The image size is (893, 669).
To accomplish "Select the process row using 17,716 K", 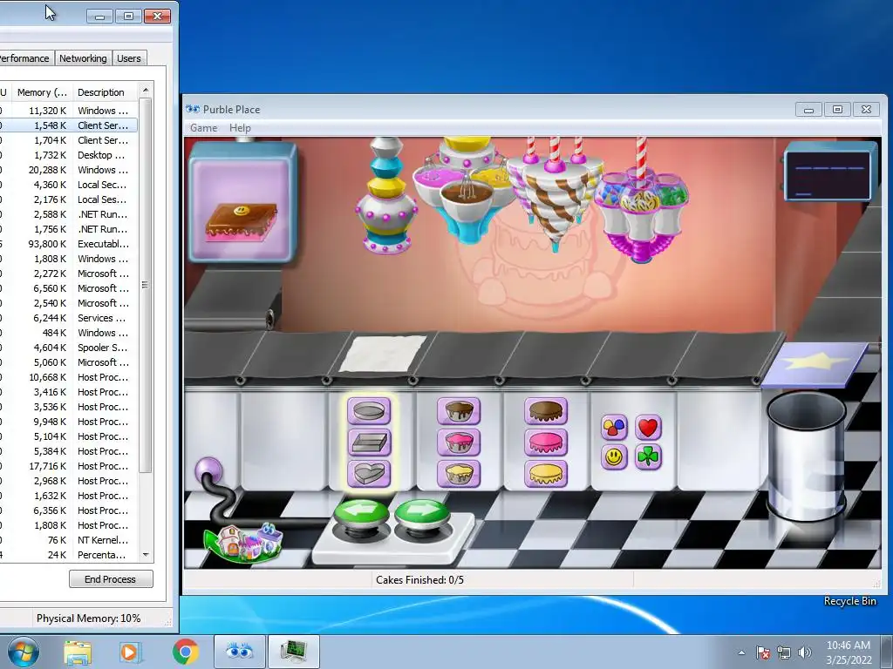I will [68, 466].
